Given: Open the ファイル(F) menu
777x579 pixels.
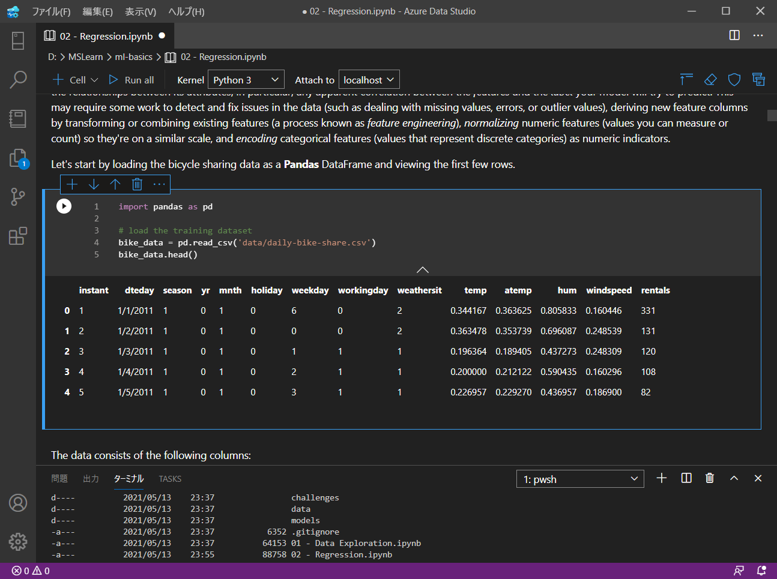Looking at the screenshot, I should coord(51,11).
